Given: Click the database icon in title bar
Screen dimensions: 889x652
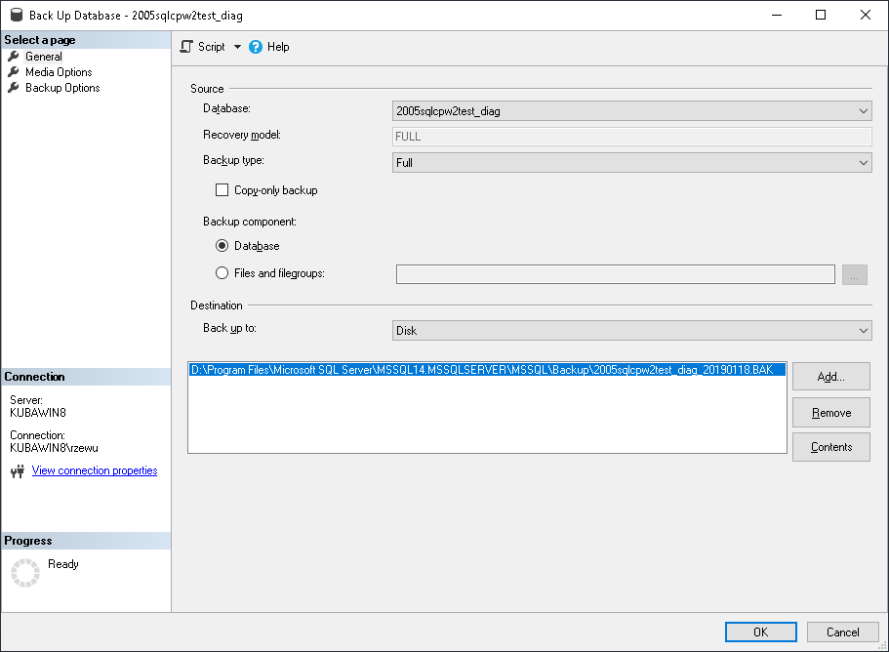Looking at the screenshot, I should coord(17,15).
